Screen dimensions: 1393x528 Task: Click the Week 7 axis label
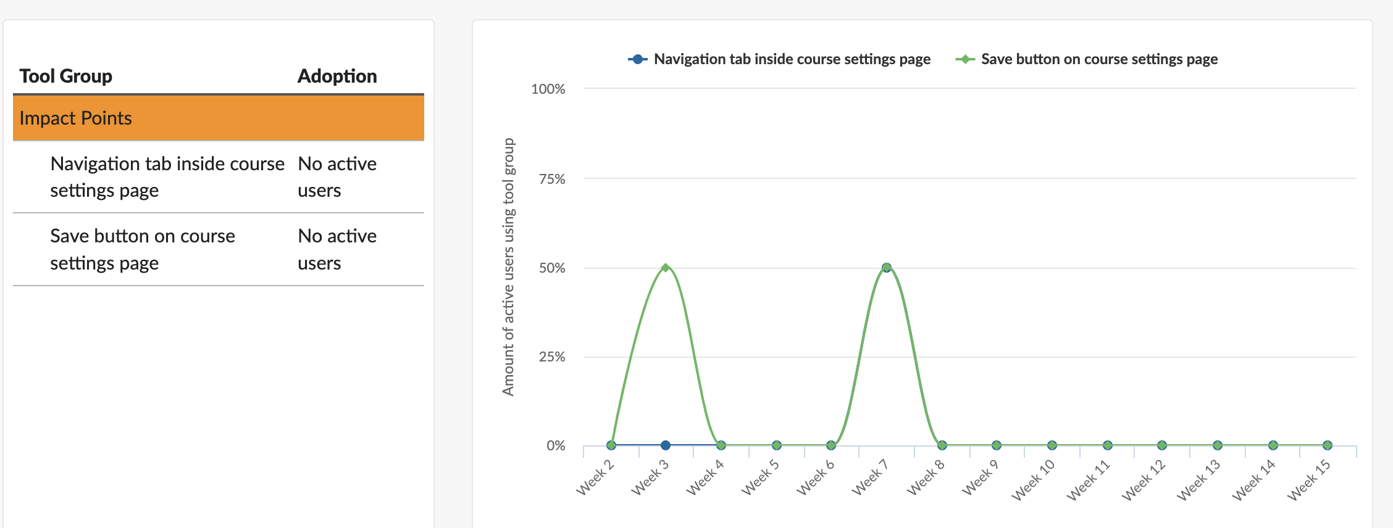click(870, 477)
